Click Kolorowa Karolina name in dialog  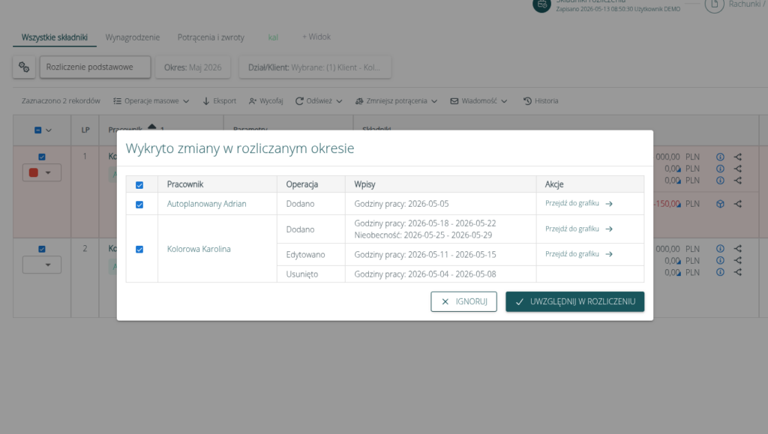[x=198, y=249]
